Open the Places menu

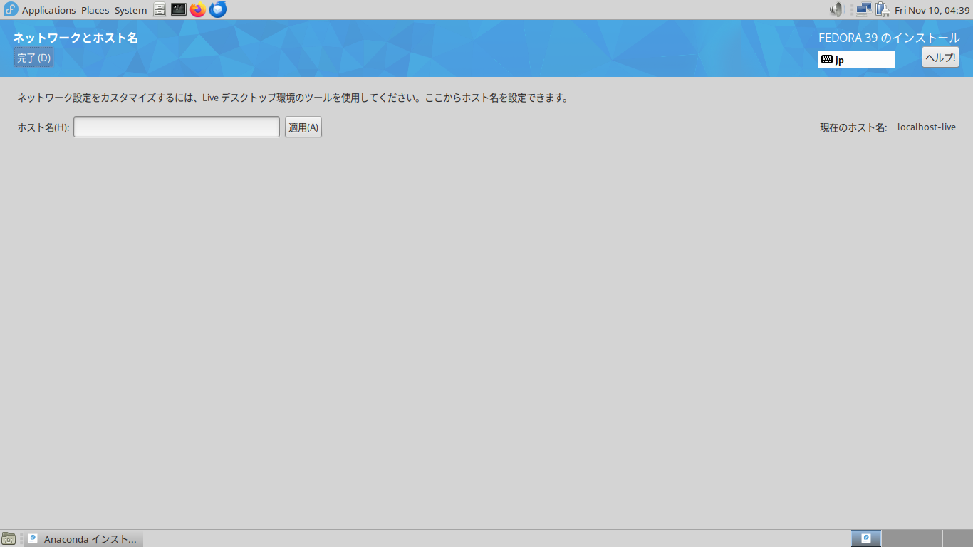click(95, 10)
